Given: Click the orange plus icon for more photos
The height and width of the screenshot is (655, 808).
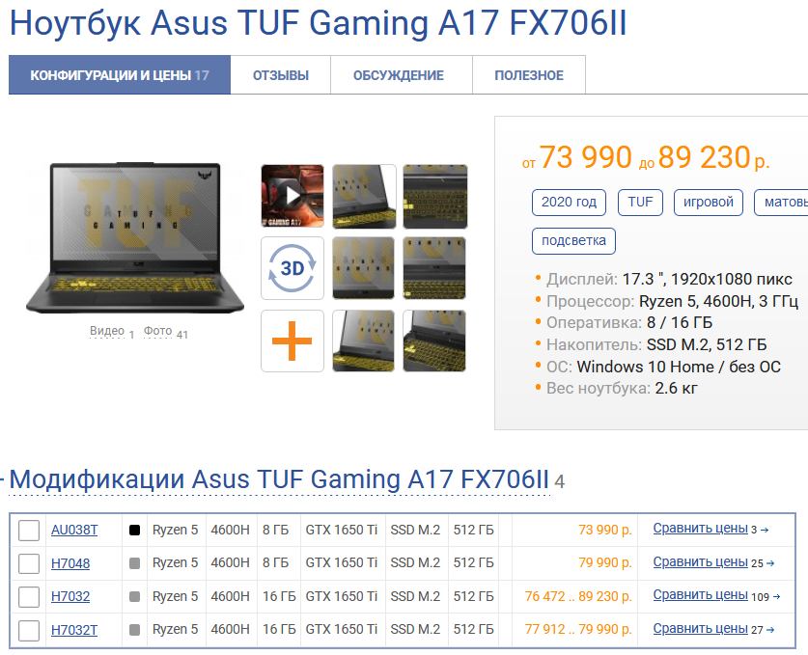Looking at the screenshot, I should pyautogui.click(x=293, y=341).
